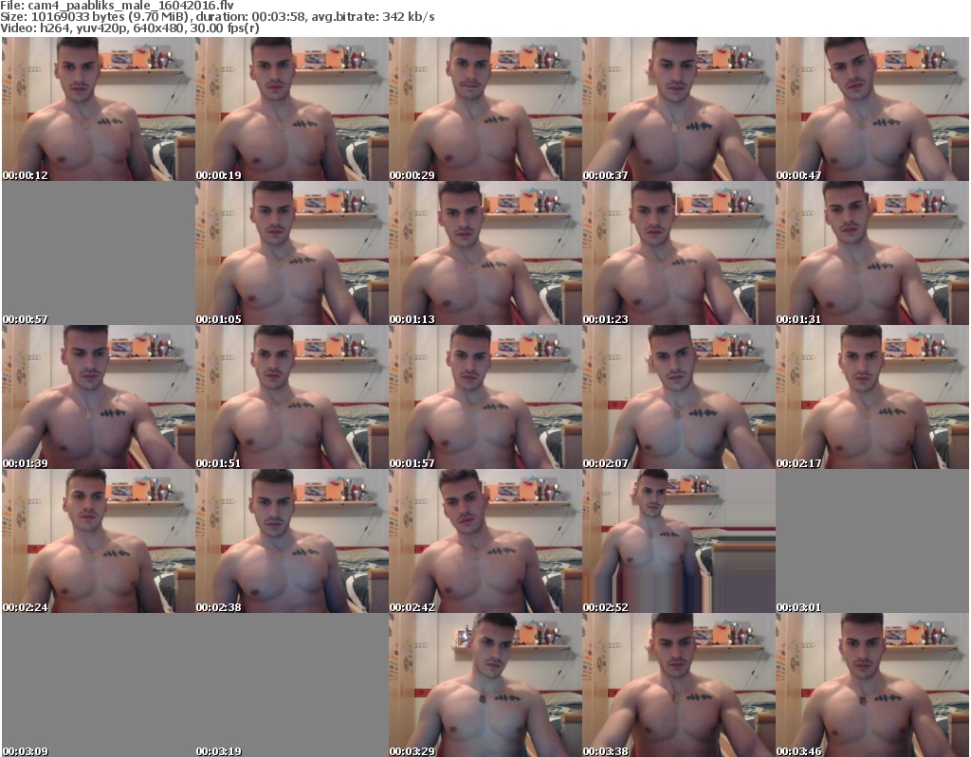The height and width of the screenshot is (757, 971).
Task: Choose the thumbnail timestamped 00:01:51
Action: [x=292, y=397]
